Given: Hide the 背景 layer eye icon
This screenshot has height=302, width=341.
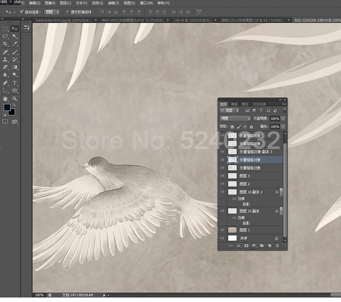Looking at the screenshot, I should (222, 238).
